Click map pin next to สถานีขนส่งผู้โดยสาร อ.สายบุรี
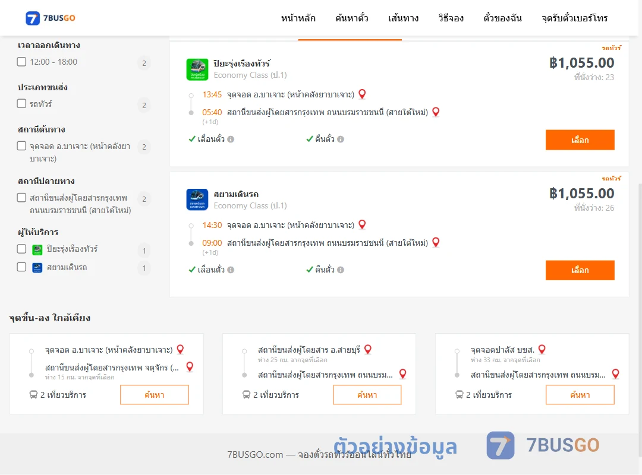This screenshot has width=642, height=475. (368, 349)
